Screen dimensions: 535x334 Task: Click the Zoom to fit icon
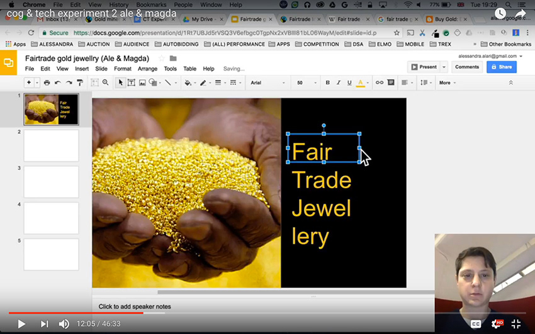point(94,82)
